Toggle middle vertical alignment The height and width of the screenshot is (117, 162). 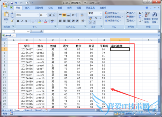point(64,15)
